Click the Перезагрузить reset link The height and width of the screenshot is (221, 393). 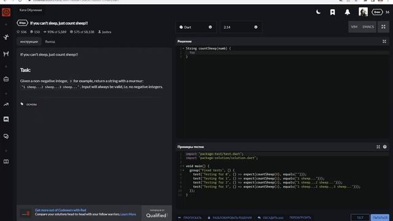click(x=300, y=217)
